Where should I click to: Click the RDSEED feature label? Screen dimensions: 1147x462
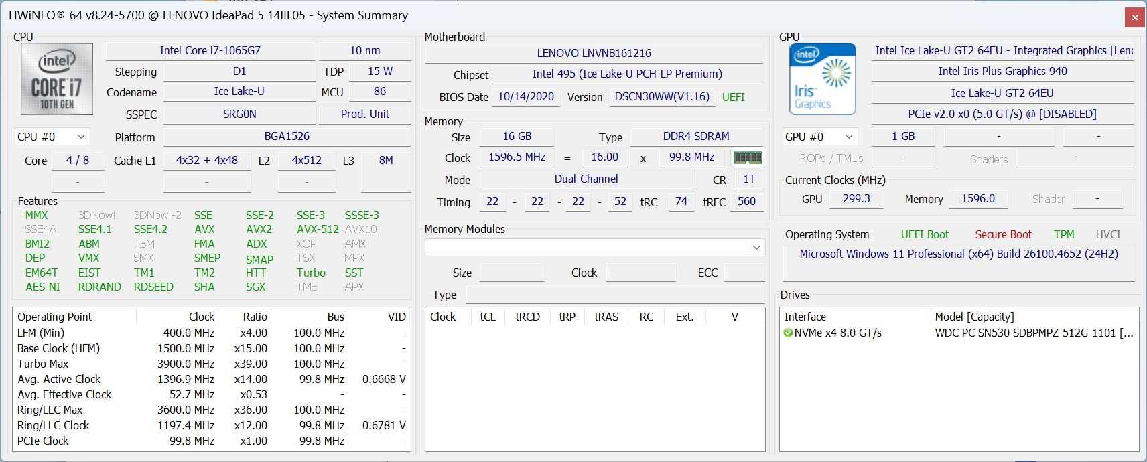click(x=153, y=287)
